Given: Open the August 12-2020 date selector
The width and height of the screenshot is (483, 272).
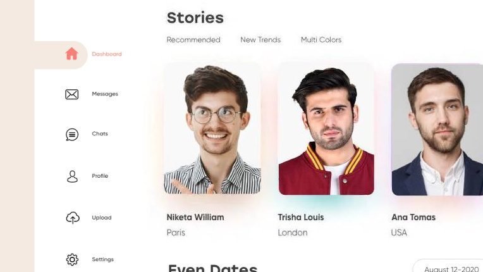Looking at the screenshot, I should (448, 266).
